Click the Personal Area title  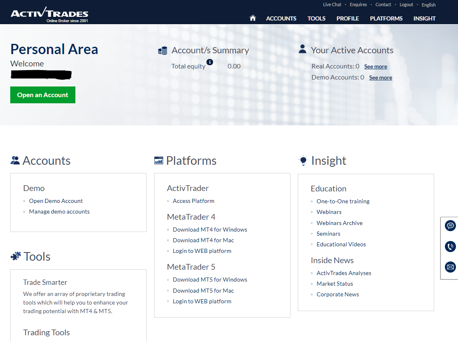(54, 49)
